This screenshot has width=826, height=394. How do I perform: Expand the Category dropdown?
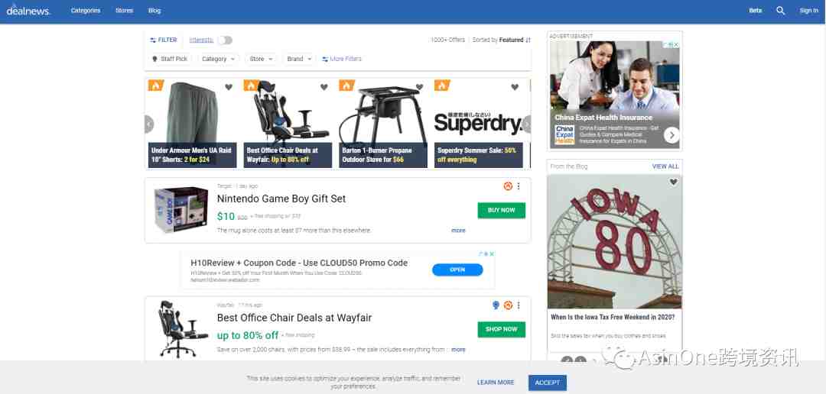[x=218, y=59]
